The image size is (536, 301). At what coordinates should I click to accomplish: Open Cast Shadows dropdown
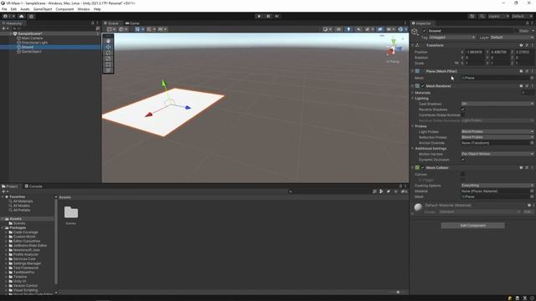tap(497, 104)
